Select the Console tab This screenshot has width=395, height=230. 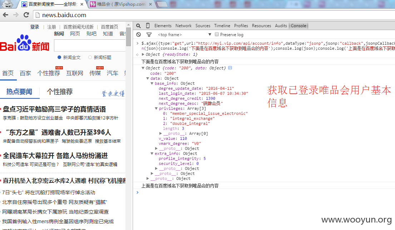[298, 26]
